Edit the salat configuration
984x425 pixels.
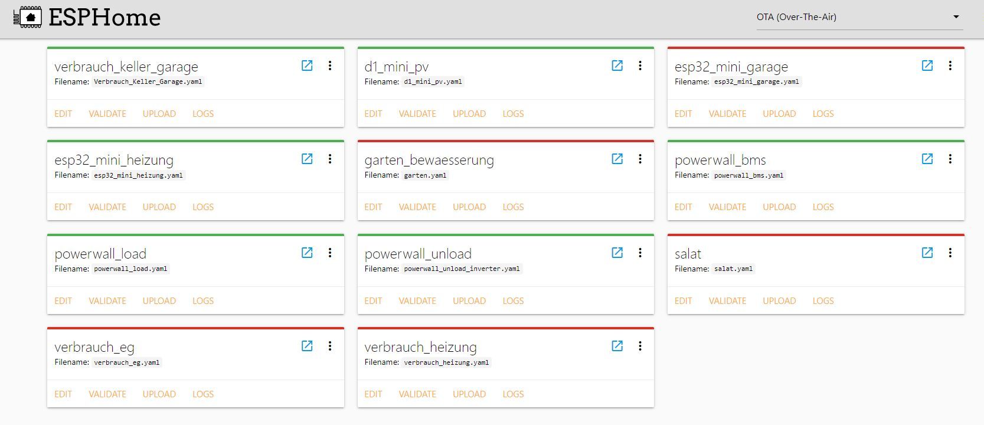coord(683,301)
